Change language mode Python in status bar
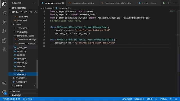Screen dimensions: 180x101 click(x=163, y=99)
